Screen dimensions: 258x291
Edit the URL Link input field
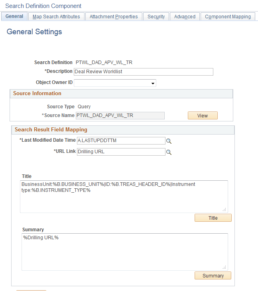tap(121, 152)
